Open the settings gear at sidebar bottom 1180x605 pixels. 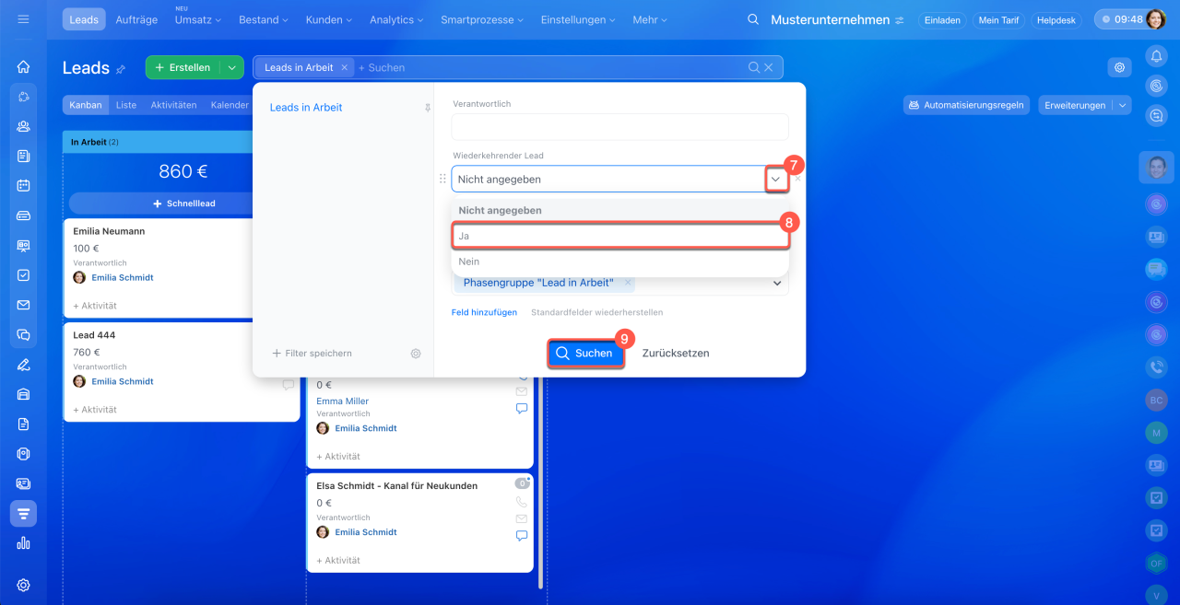[23, 585]
